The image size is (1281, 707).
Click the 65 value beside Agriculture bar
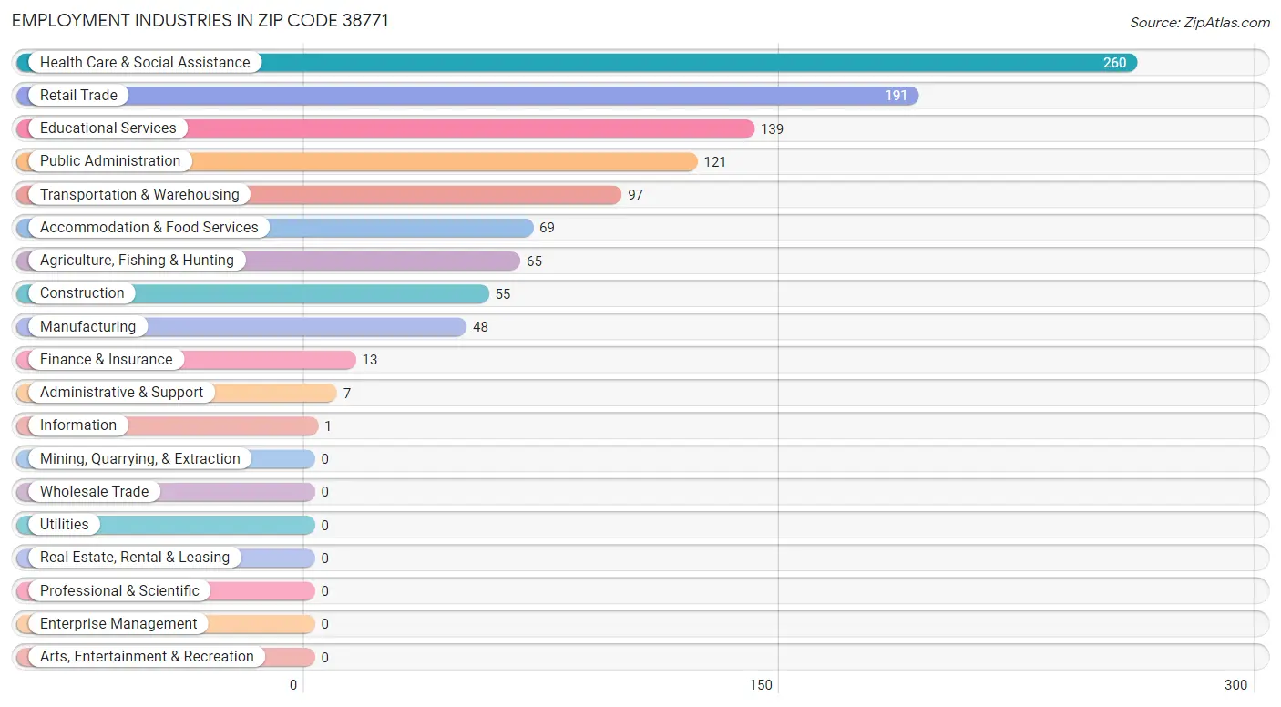point(534,261)
